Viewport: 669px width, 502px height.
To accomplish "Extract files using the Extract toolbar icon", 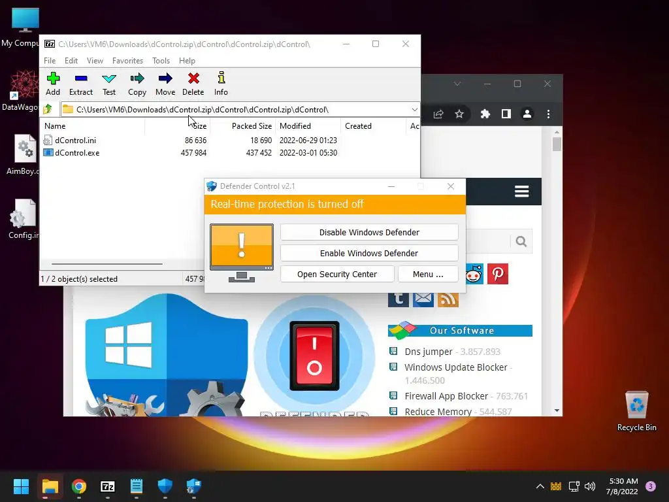I will pos(80,84).
